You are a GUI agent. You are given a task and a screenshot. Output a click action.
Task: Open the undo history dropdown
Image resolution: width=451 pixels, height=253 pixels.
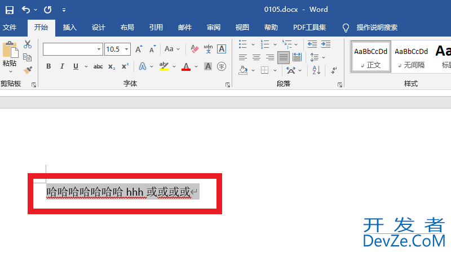point(36,10)
